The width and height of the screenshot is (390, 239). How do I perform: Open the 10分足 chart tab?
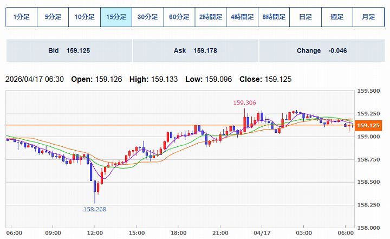[x=84, y=17]
